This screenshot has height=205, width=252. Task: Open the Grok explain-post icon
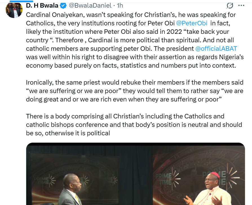[x=230, y=6]
